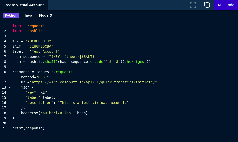238x142 pixels.
Task: Select the method="POST" argument
Action: (x=35, y=77)
